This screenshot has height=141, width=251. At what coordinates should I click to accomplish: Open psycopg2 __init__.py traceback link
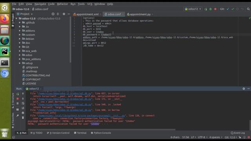point(82,116)
